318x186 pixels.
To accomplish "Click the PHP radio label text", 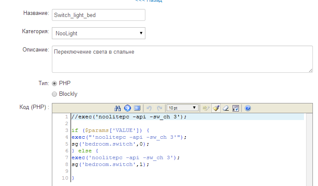I will tap(65, 83).
